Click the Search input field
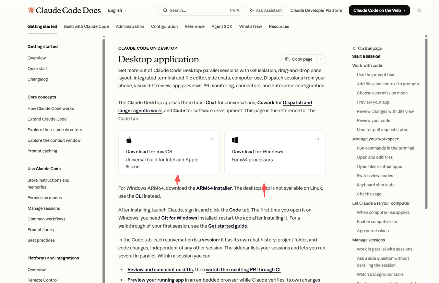Screen dimensions: 439x283 pos(201,10)
